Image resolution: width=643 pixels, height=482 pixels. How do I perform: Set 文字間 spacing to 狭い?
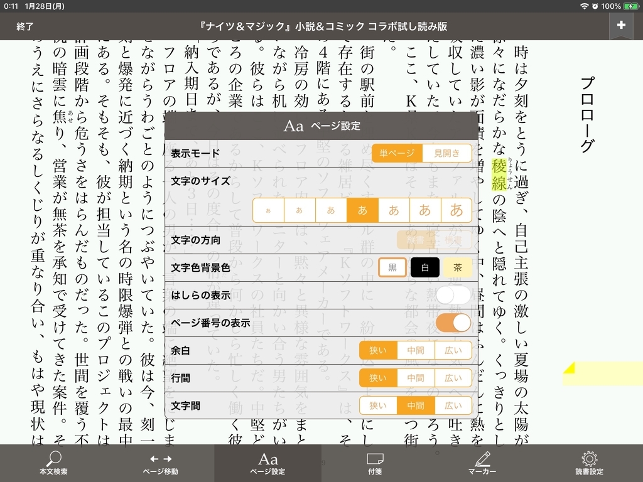point(379,405)
